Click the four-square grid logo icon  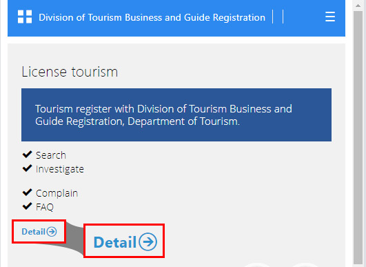click(x=25, y=17)
